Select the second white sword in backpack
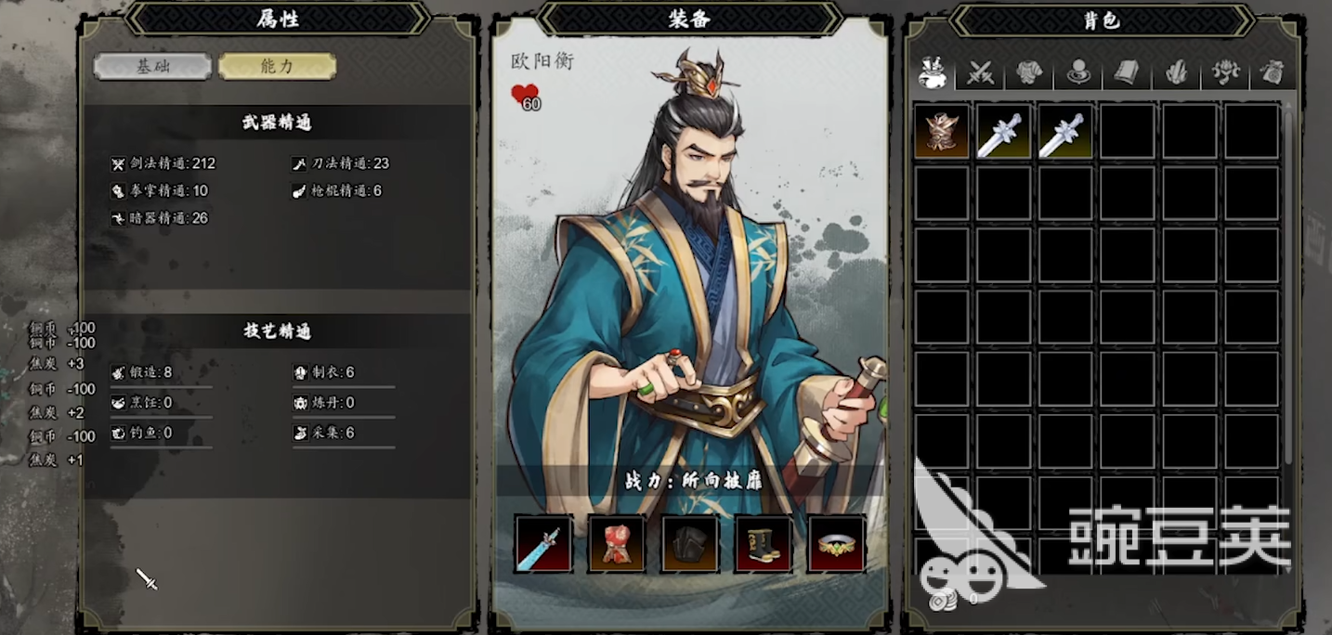 [1066, 131]
